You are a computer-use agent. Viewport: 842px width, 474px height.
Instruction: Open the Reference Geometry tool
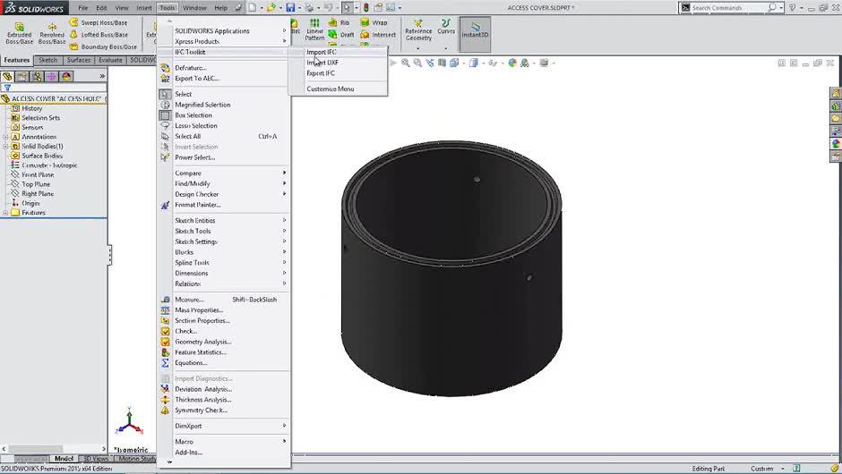click(418, 30)
